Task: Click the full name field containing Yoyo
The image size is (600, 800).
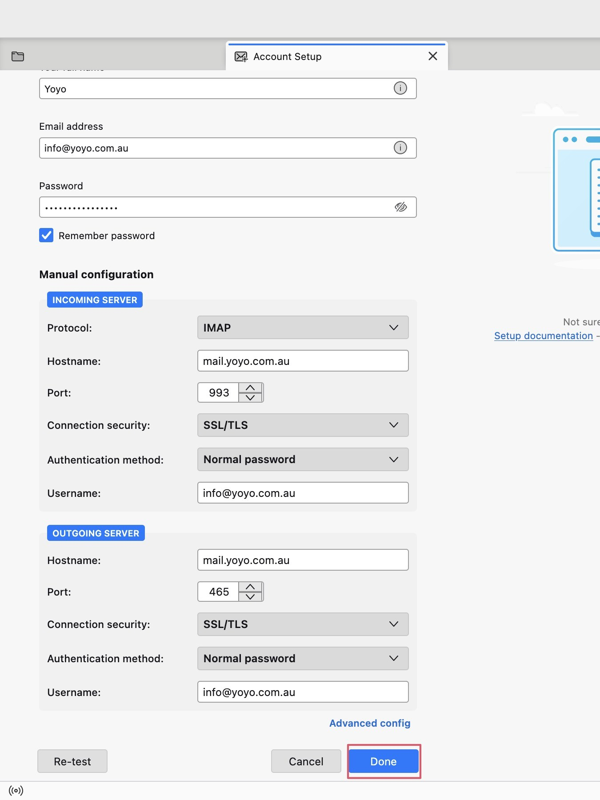Action: tap(228, 88)
